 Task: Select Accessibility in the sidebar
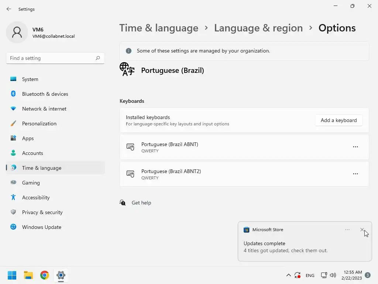pos(36,197)
